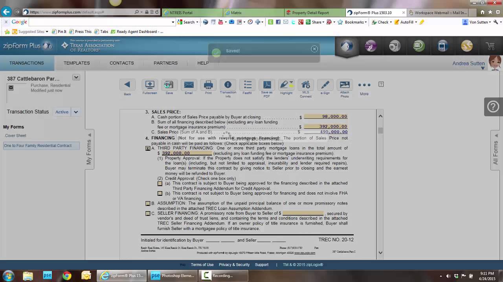503x282 pixels.
Task: Expand the 387 Cattlebaron transaction dropdown
Action: pyautogui.click(x=76, y=78)
